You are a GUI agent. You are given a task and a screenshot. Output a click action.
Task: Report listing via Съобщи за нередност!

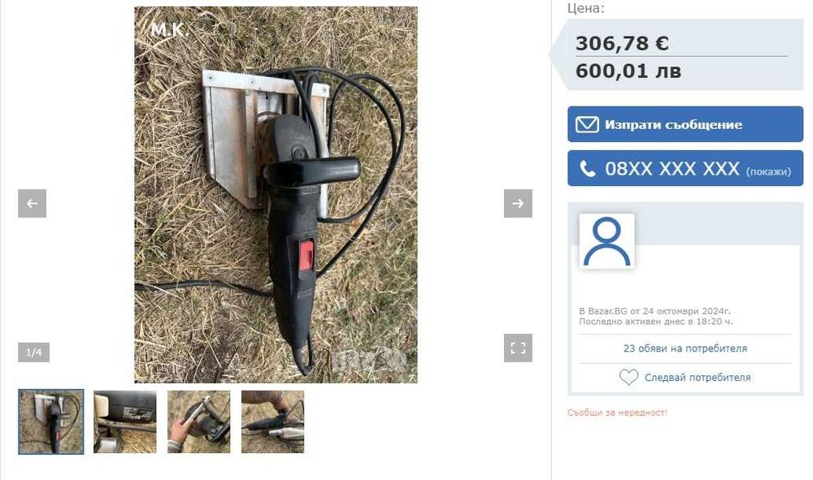[x=617, y=413]
